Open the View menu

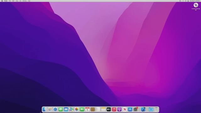tap(17, 1)
